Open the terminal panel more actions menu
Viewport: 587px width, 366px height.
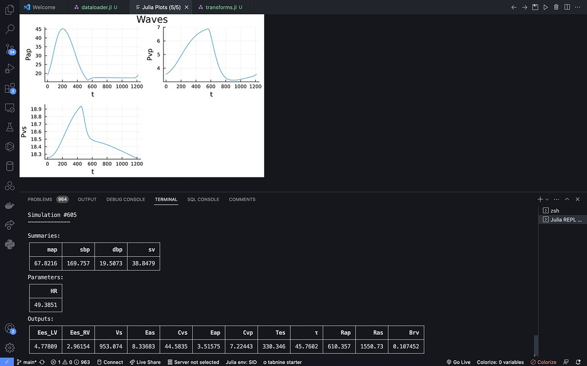click(556, 199)
